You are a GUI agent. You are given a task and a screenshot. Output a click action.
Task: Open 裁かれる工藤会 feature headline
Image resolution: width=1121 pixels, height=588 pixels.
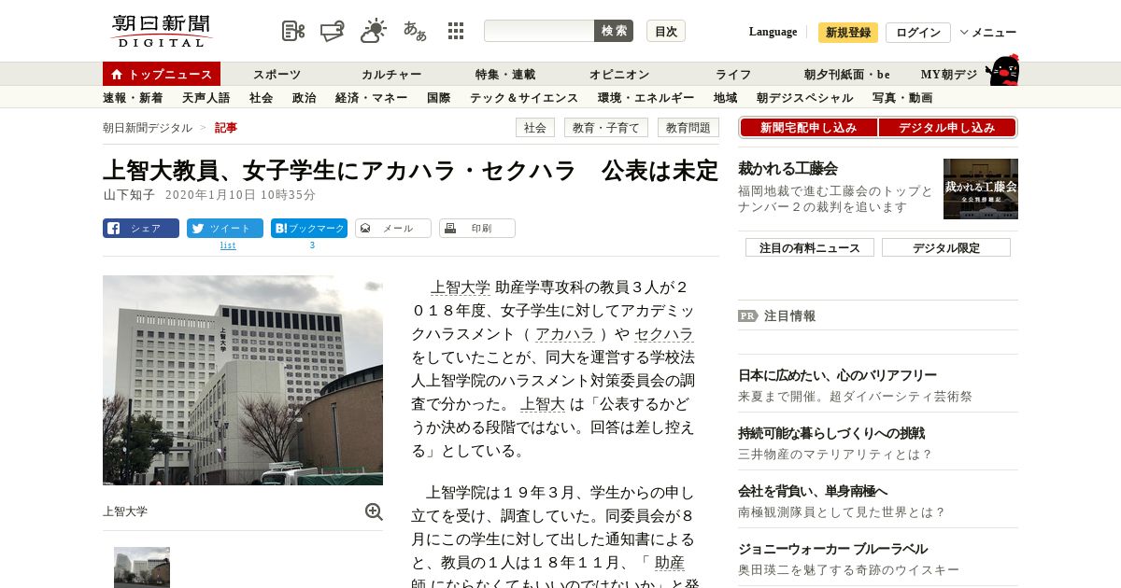point(788,169)
